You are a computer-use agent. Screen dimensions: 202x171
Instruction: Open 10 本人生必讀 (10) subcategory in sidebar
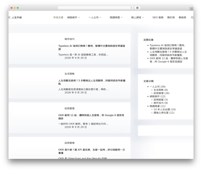pos(165,110)
